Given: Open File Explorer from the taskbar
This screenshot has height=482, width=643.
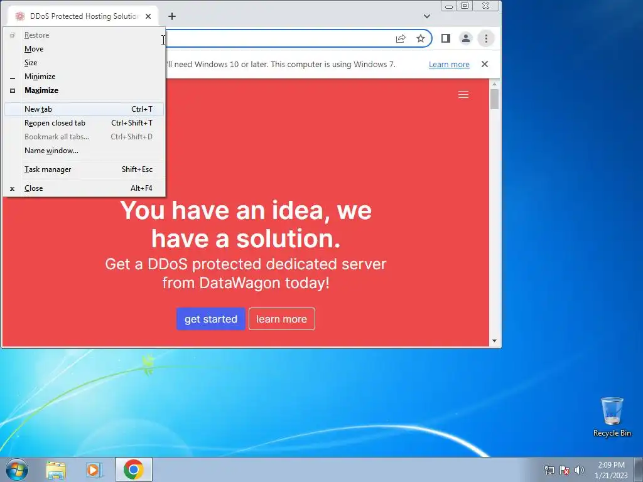Looking at the screenshot, I should (56, 469).
